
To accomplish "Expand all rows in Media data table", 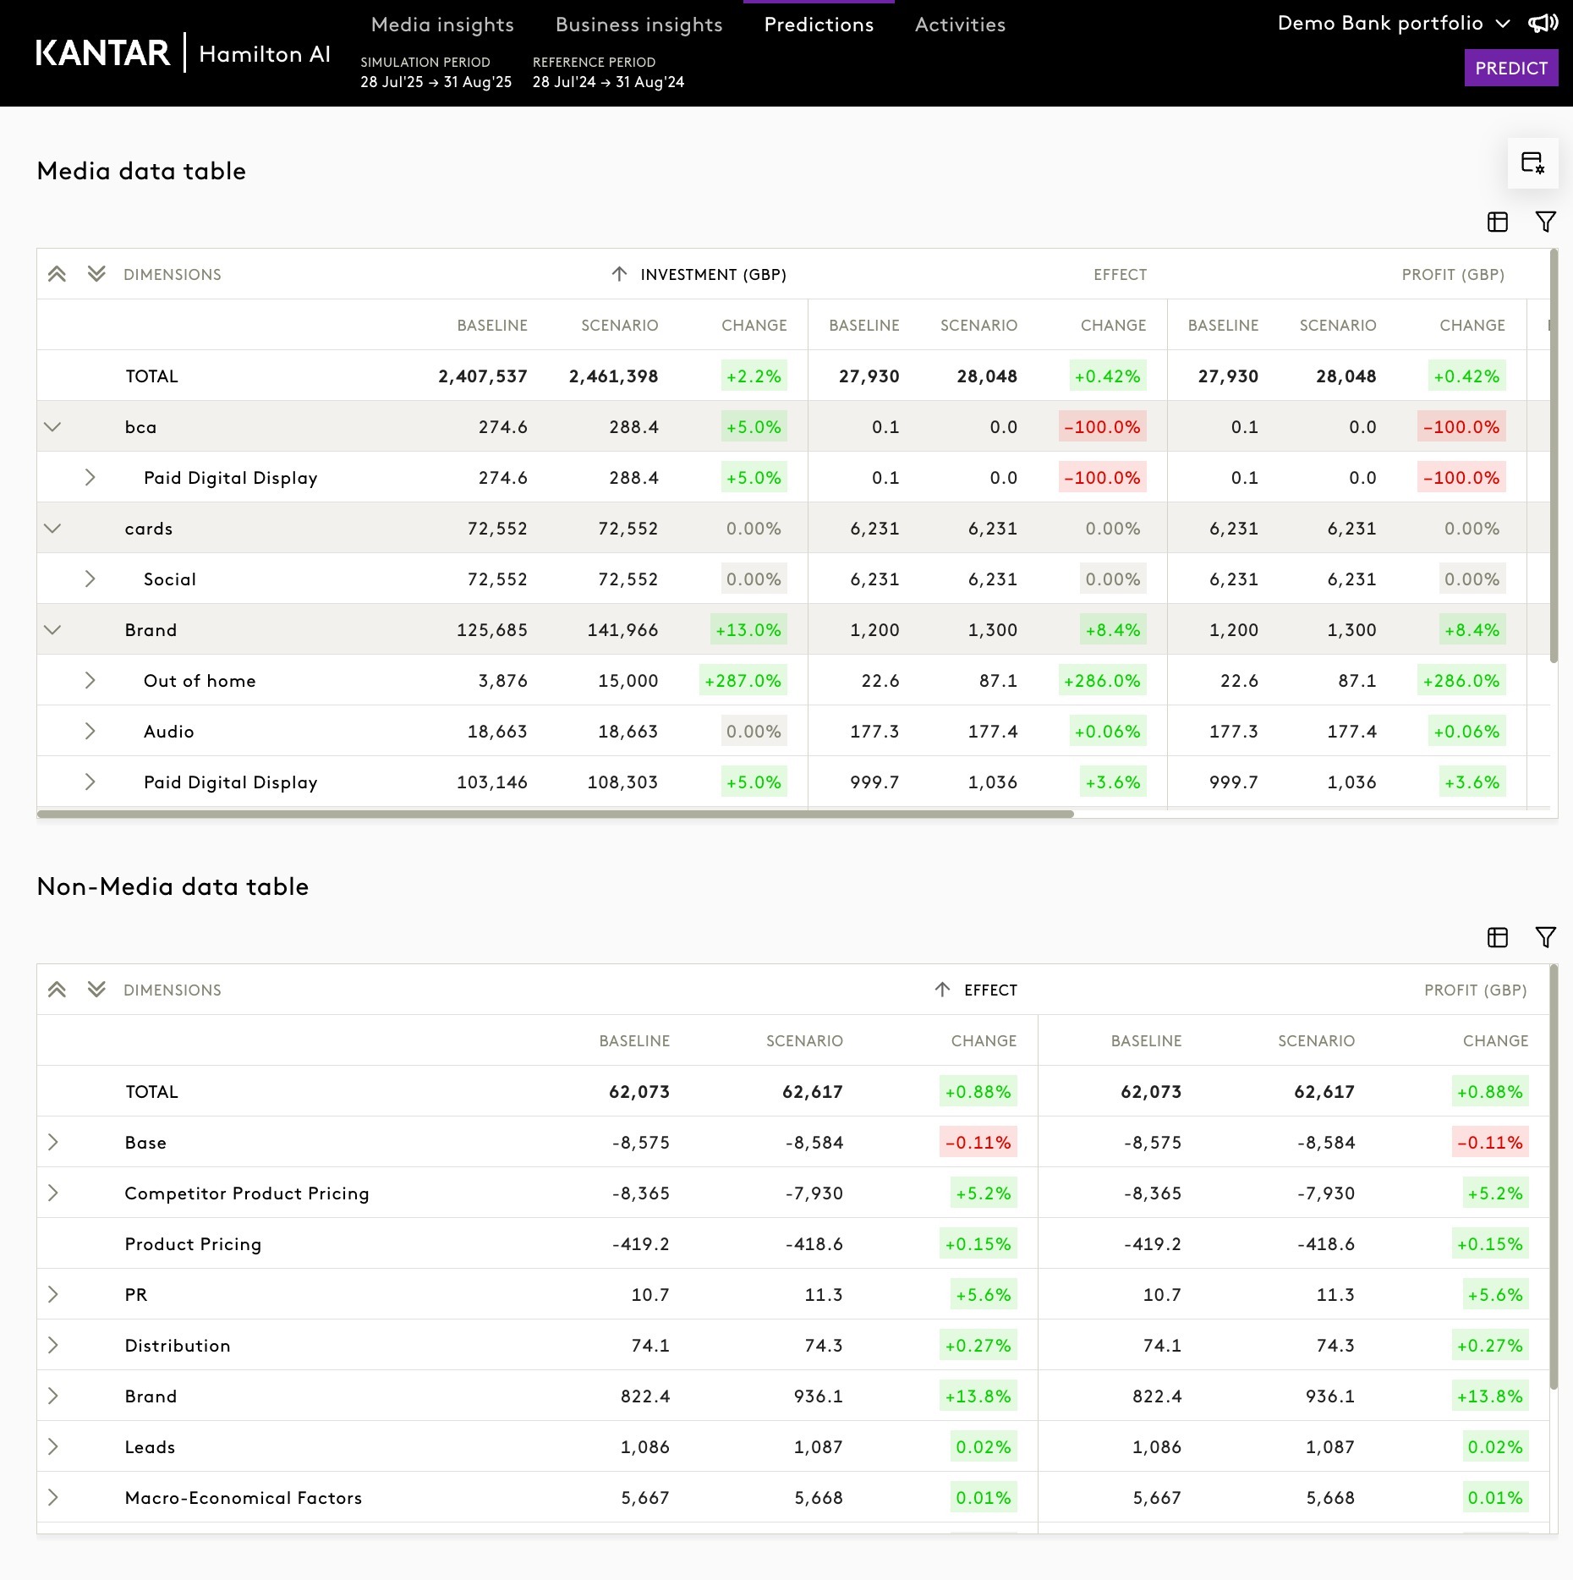I will (x=96, y=274).
